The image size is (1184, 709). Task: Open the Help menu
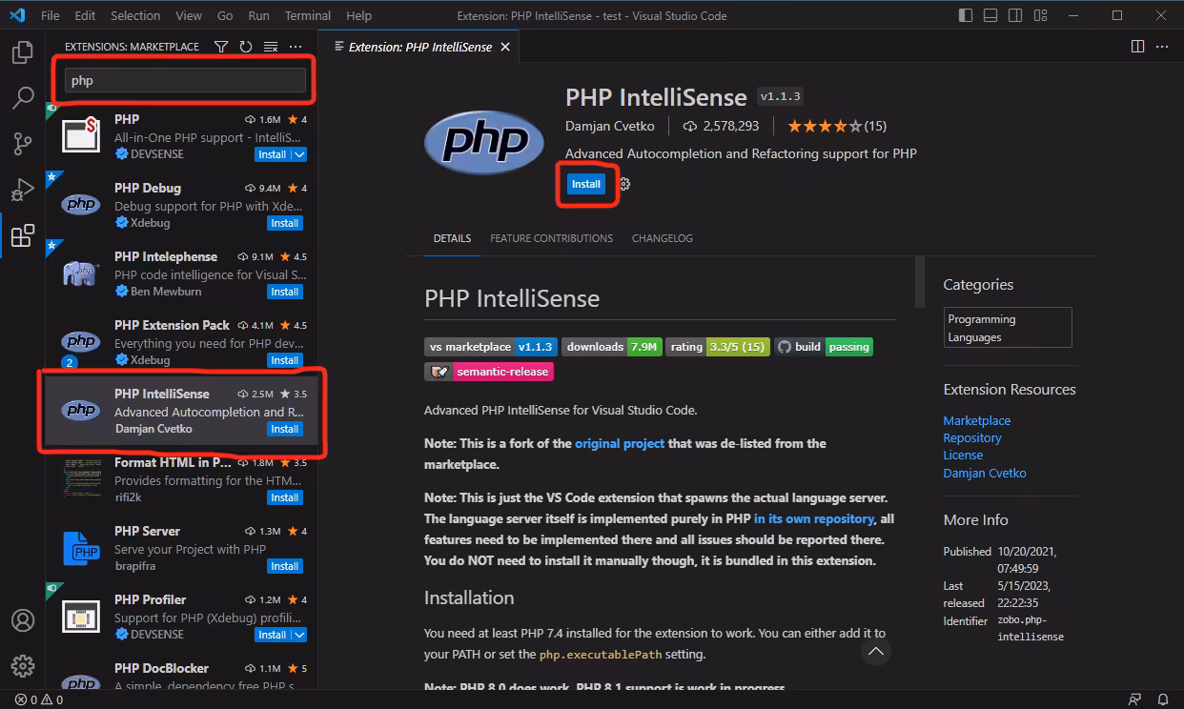coord(358,15)
